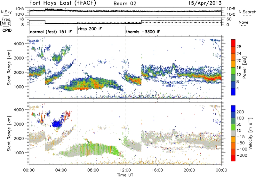Viewport: 256px width, 177px height.
Task: Click the 'N.Search' legend label
Action: pos(247,12)
